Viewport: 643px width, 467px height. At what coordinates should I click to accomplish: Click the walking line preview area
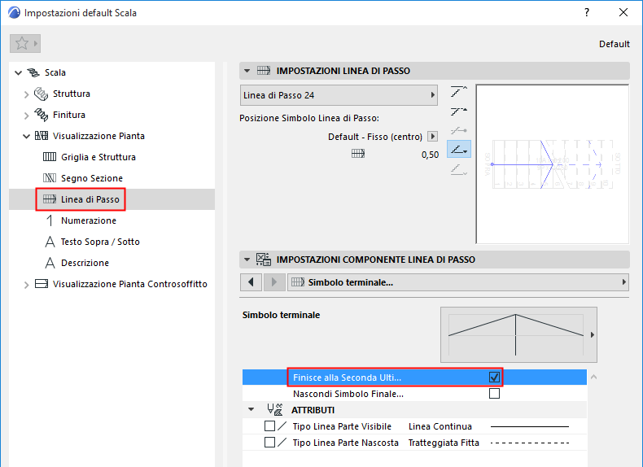552,164
